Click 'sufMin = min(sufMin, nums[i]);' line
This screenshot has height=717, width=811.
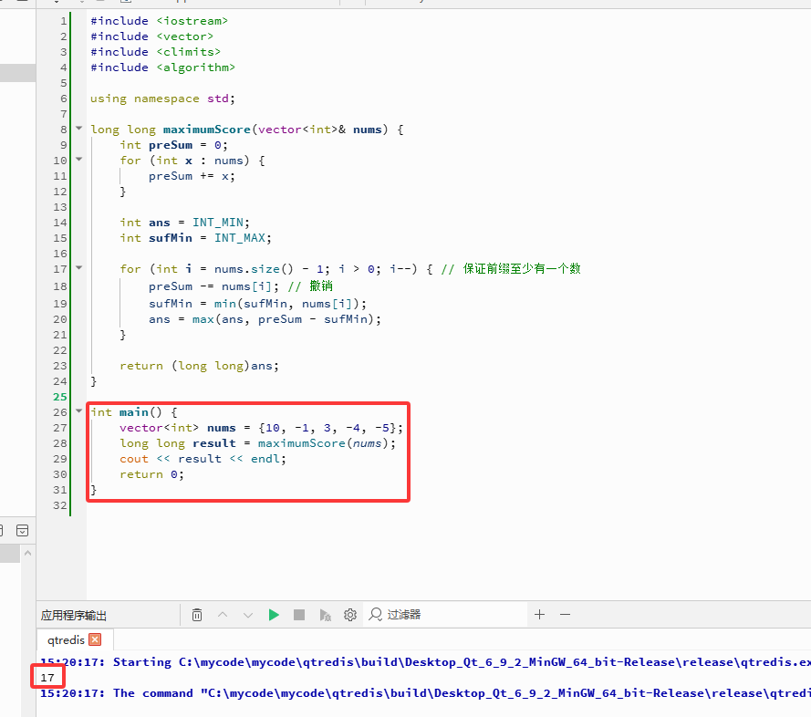257,304
